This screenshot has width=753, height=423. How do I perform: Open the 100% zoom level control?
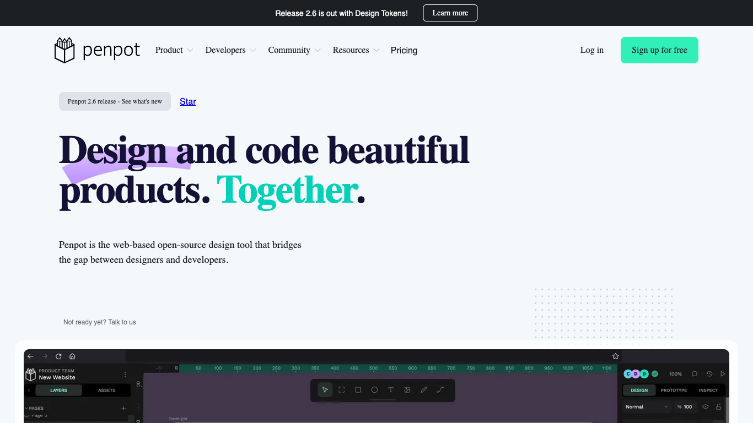tap(675, 374)
